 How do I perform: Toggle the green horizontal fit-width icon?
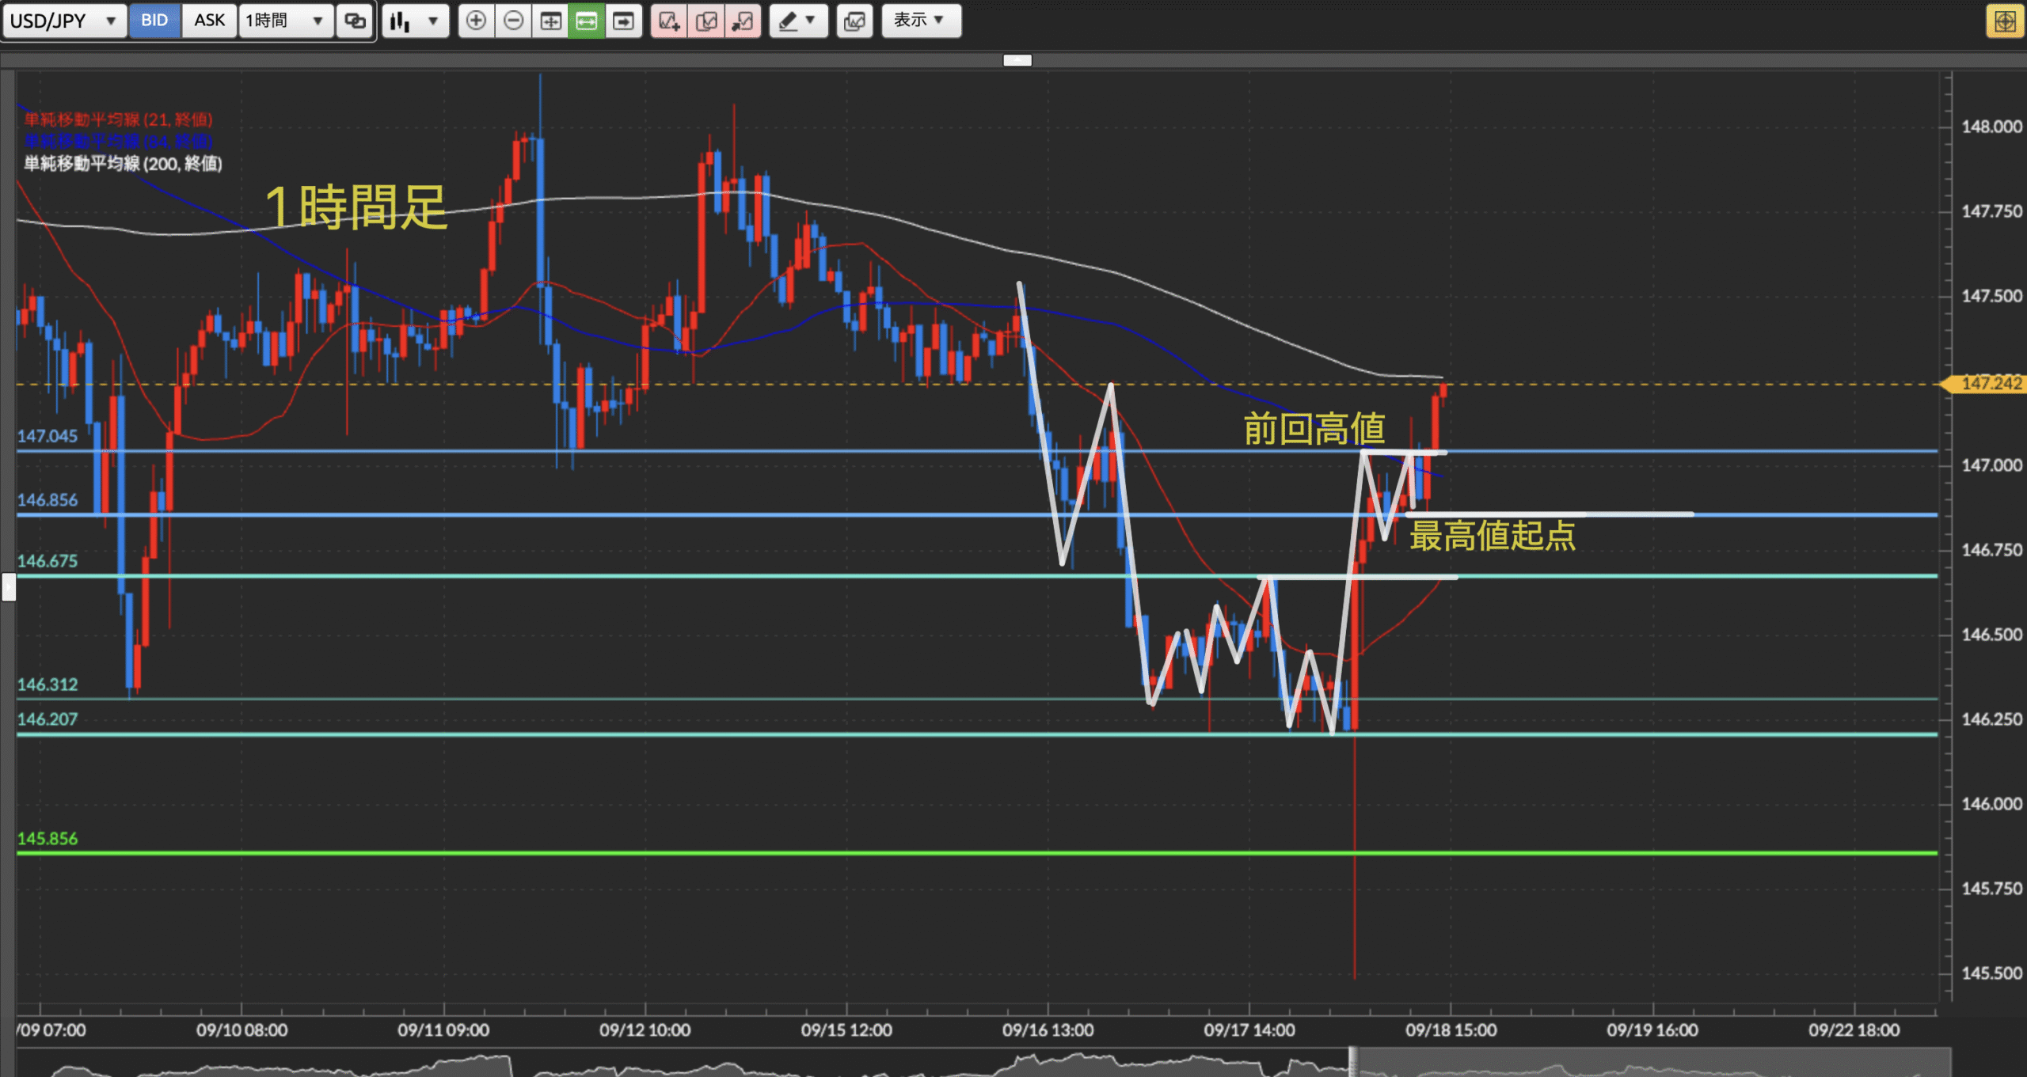(x=587, y=21)
